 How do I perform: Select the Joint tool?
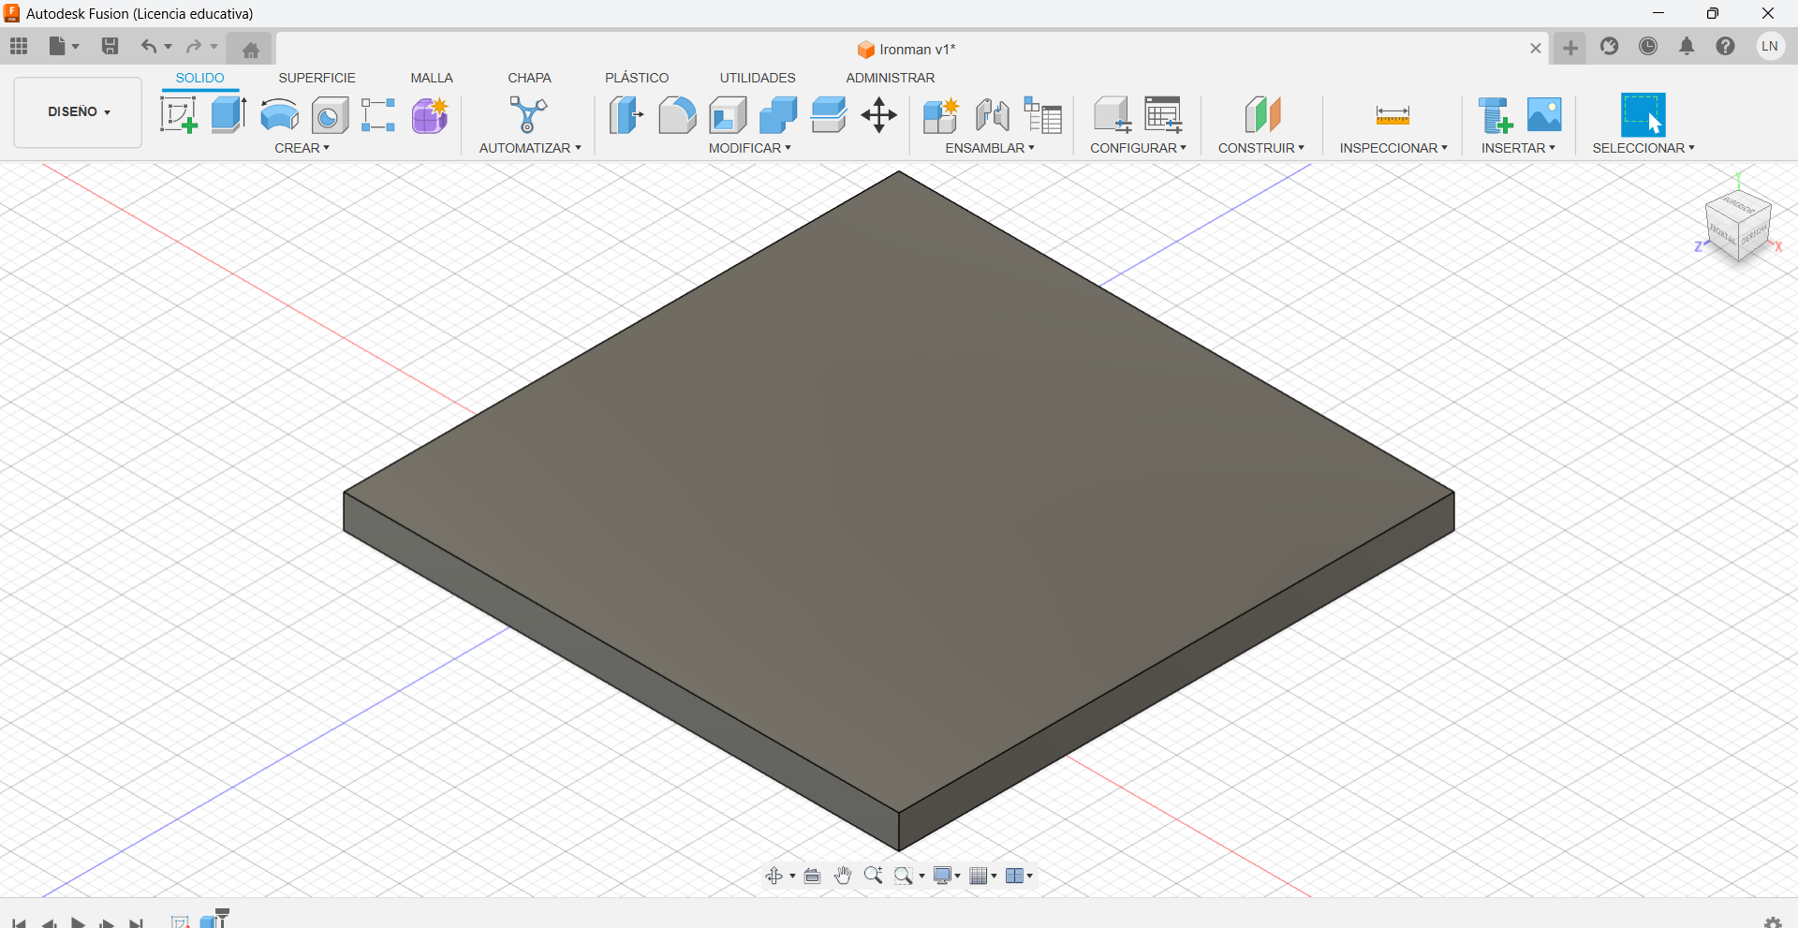[993, 115]
